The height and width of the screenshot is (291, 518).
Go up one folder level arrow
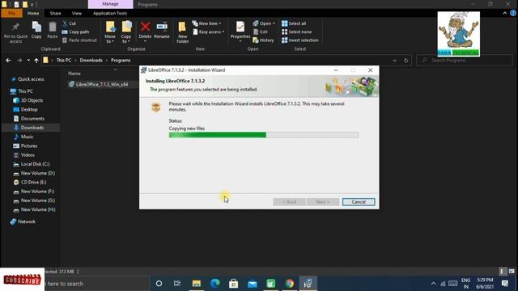tap(36, 61)
